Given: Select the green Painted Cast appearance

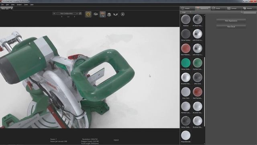Looking at the screenshot, I should (x=198, y=64).
